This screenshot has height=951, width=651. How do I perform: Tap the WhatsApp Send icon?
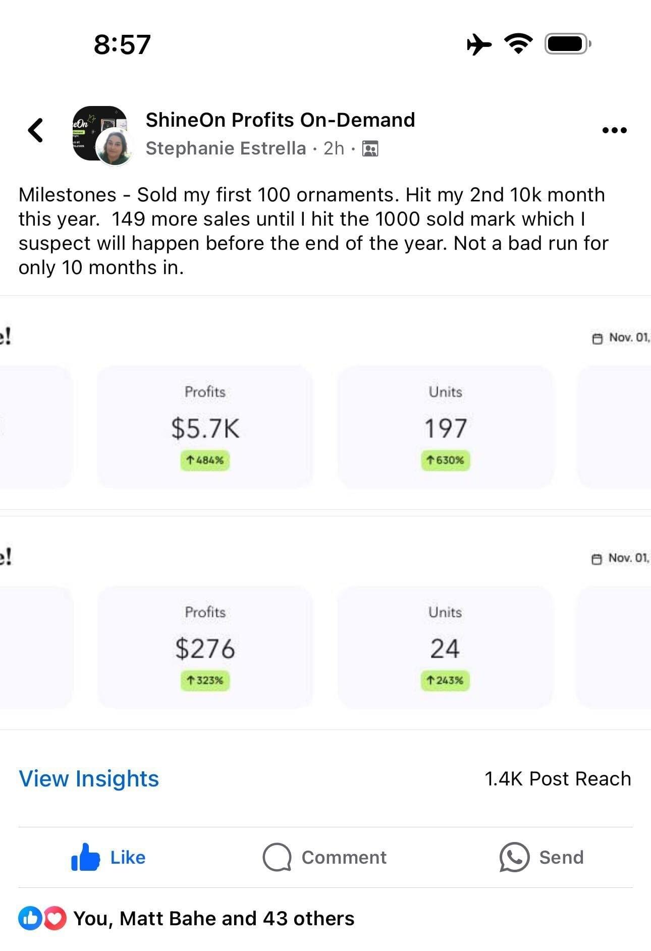[514, 857]
